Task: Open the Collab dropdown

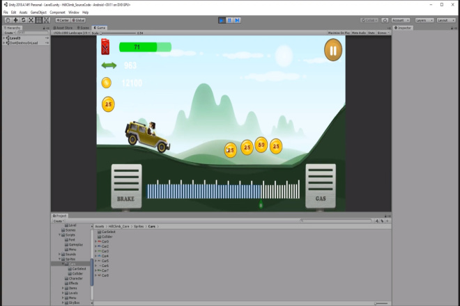Action: [369, 20]
